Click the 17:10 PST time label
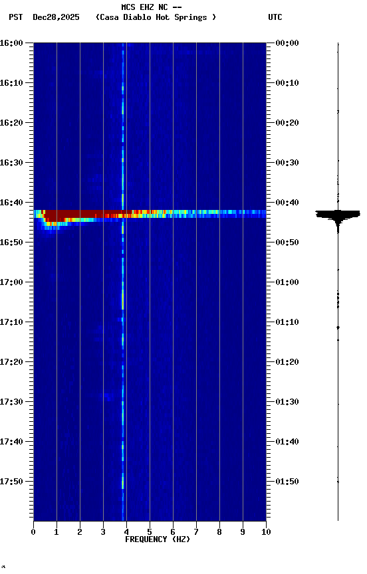Screen dimensions: 367x574 12,322
